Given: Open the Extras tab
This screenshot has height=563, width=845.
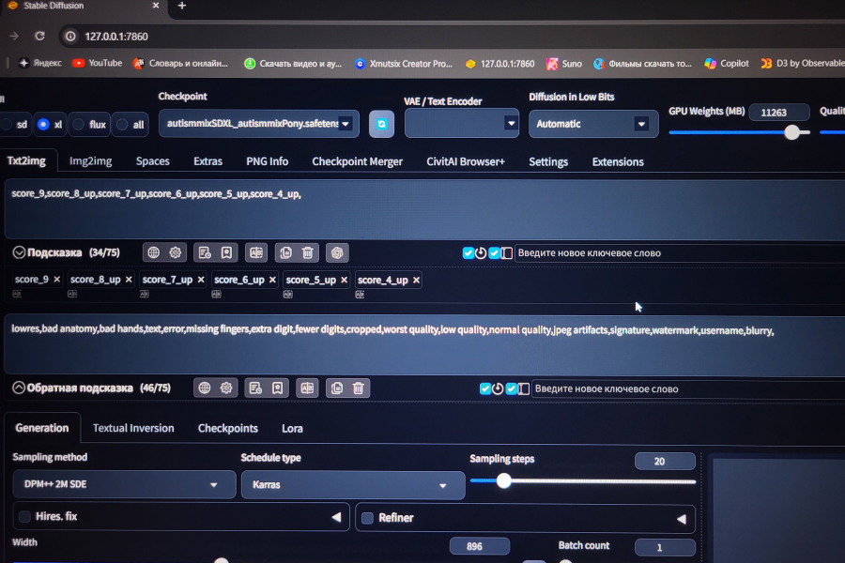Looking at the screenshot, I should pos(208,161).
